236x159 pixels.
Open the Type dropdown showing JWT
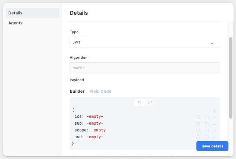[145, 42]
